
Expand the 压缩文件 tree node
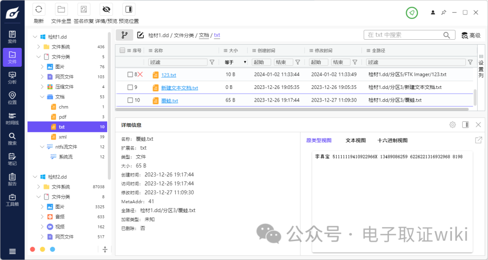pyautogui.click(x=42, y=87)
